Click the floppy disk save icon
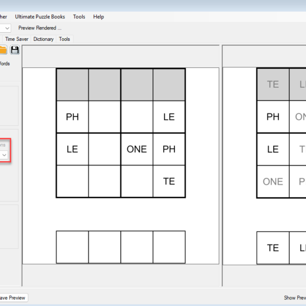306x306 pixels. tap(15, 49)
